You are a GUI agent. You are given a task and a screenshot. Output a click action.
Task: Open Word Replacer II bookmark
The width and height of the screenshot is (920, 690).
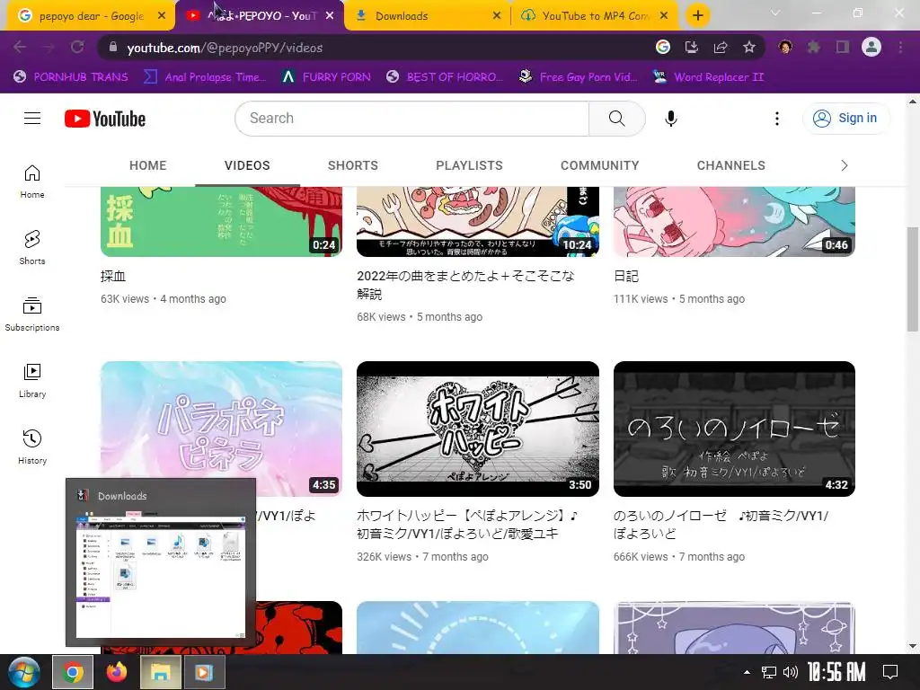[x=709, y=77]
